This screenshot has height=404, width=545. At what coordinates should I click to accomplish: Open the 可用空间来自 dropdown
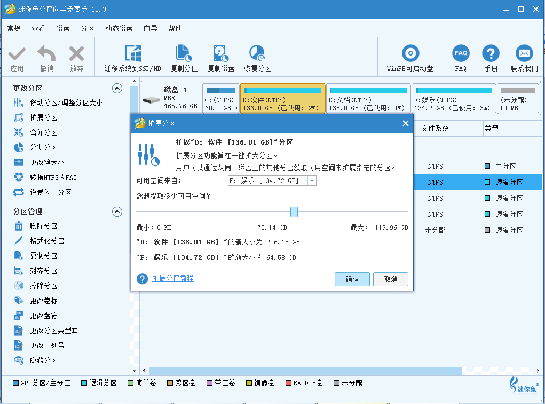click(x=312, y=180)
